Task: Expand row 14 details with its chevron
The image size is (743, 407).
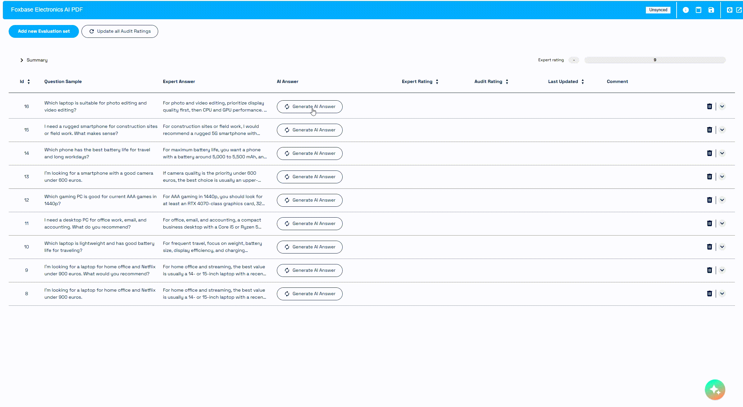Action: (x=722, y=153)
